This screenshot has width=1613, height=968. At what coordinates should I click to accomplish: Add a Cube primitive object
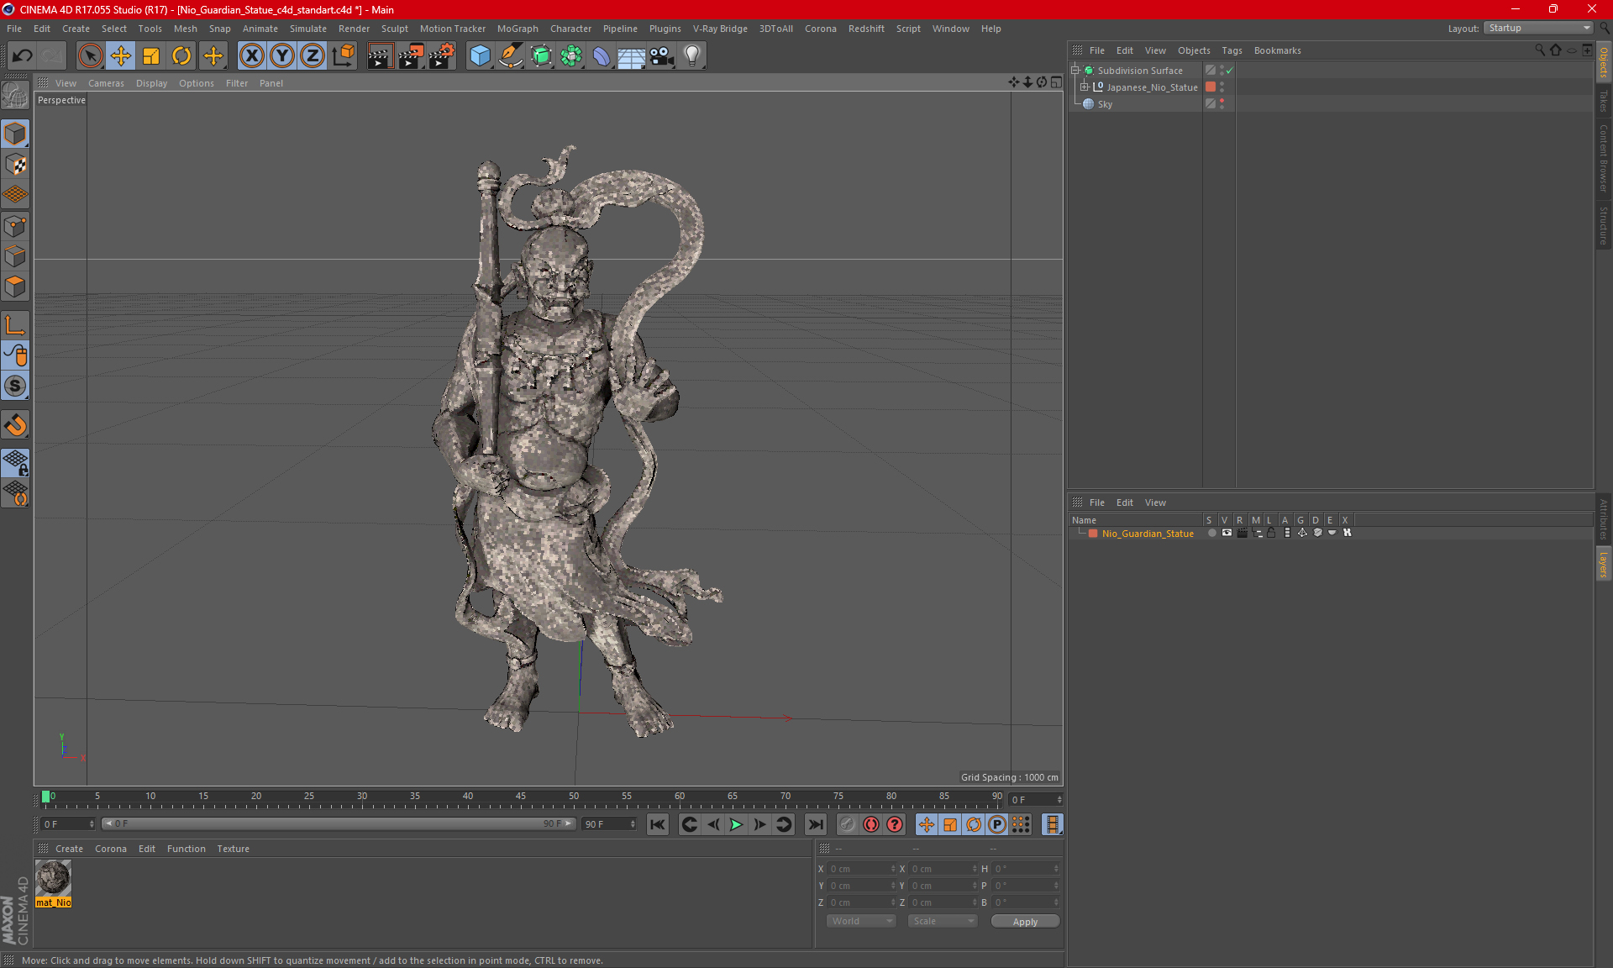(x=481, y=56)
